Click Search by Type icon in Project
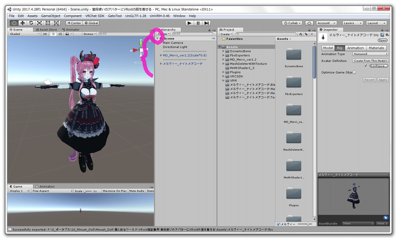 [x=301, y=34]
